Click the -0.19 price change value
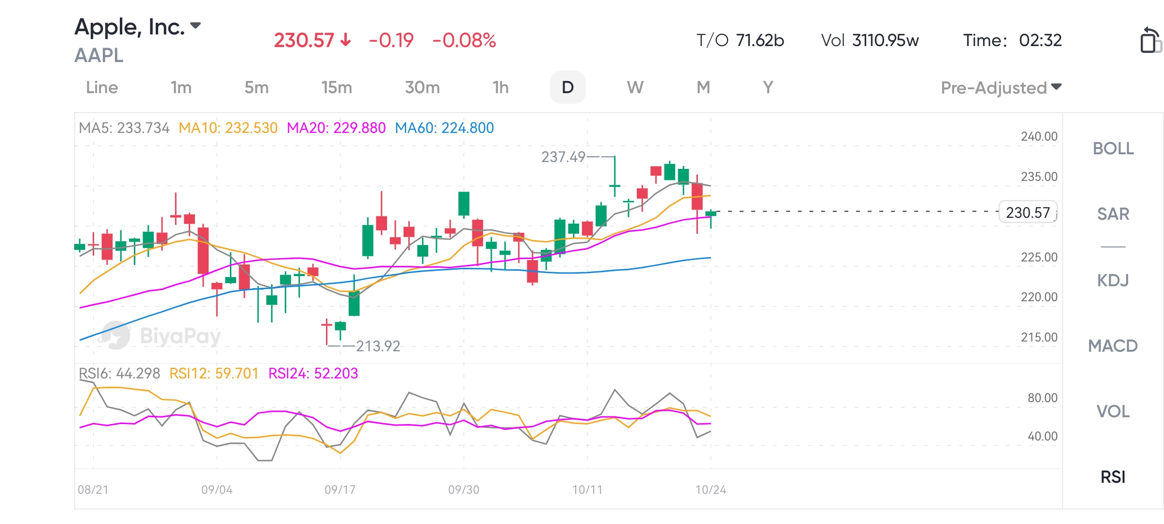The width and height of the screenshot is (1164, 524). coord(391,40)
